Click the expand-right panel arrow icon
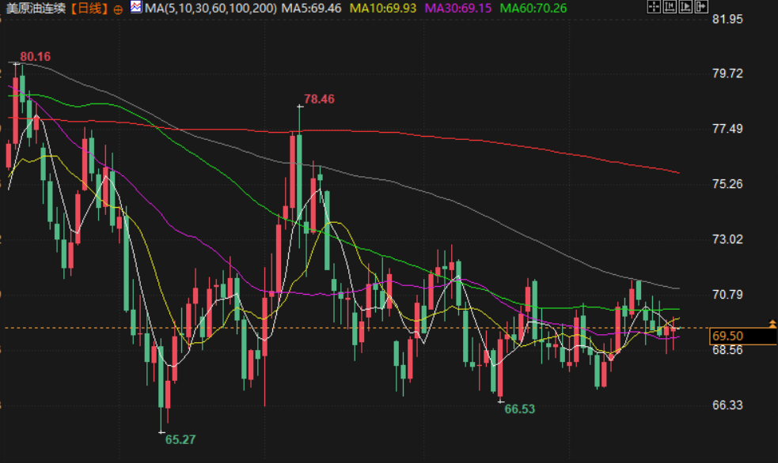 click(x=700, y=8)
